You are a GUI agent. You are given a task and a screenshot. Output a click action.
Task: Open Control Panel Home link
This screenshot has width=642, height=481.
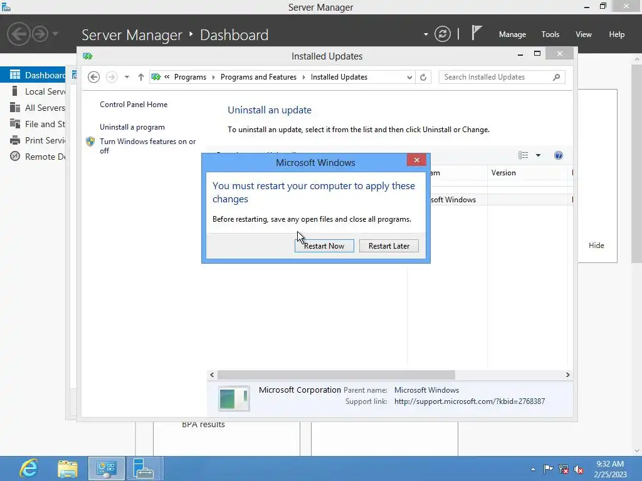(x=134, y=105)
